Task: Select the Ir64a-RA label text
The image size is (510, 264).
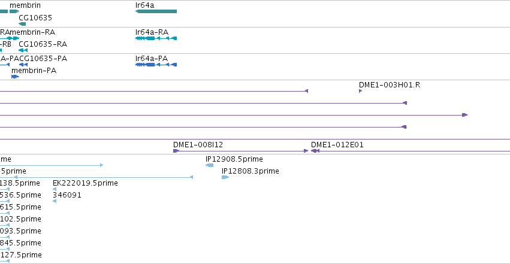Action: (x=152, y=32)
